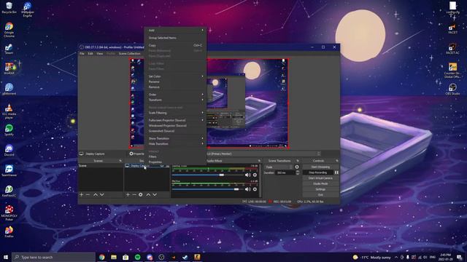Screen dimensions: 467x262
Task: Add a new scene with plus icon
Action: coord(81,194)
